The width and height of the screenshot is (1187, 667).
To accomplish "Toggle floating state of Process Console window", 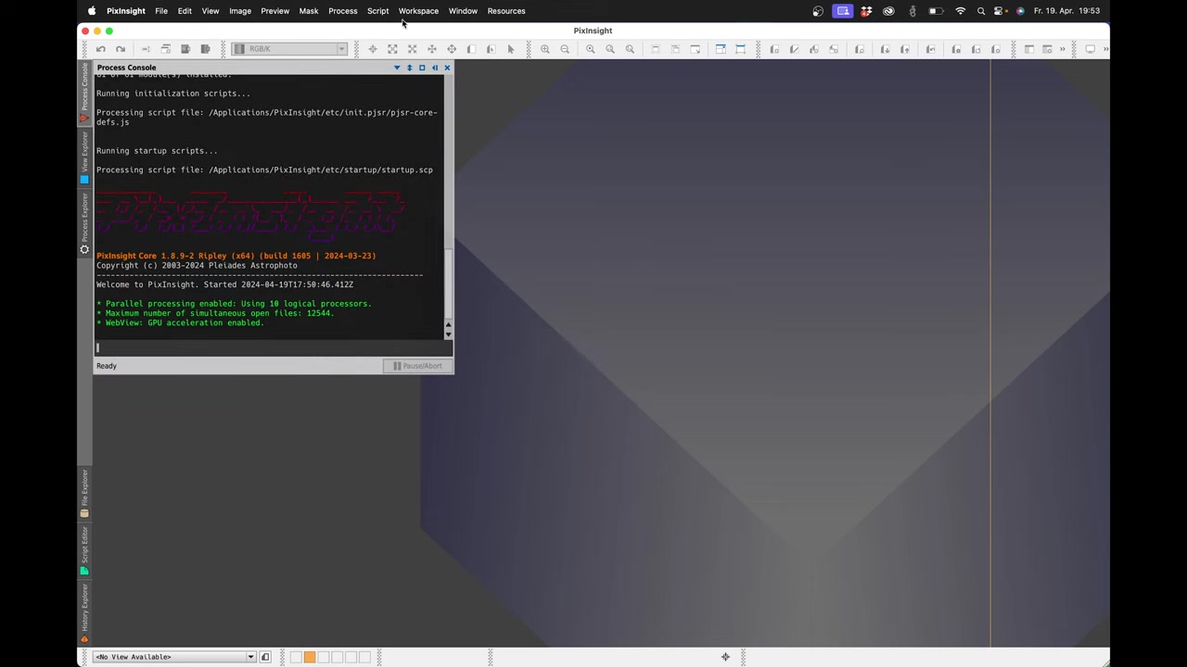I will click(x=422, y=68).
